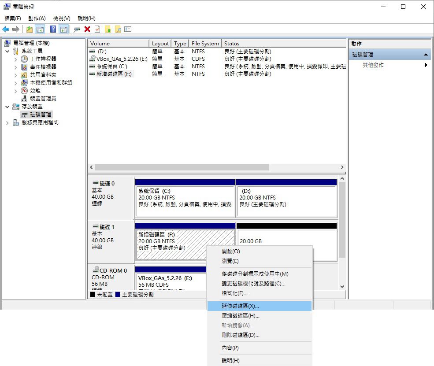Open Help via the blue question mark icon
Screen dimensions: 434x366
pyautogui.click(x=53, y=30)
